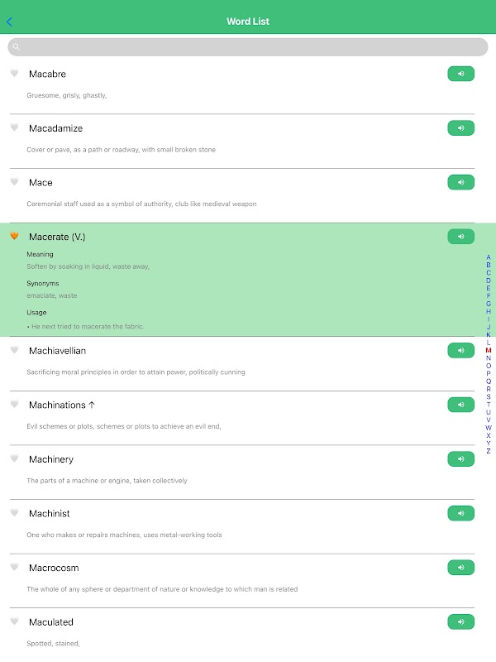This screenshot has height=662, width=496.
Task: Click the word search field
Action: (x=248, y=47)
